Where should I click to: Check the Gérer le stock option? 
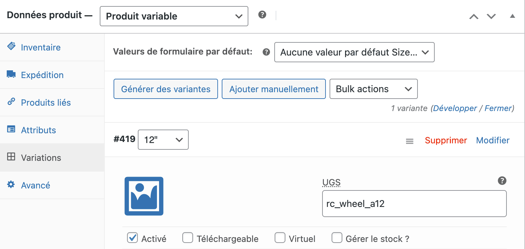pos(337,238)
